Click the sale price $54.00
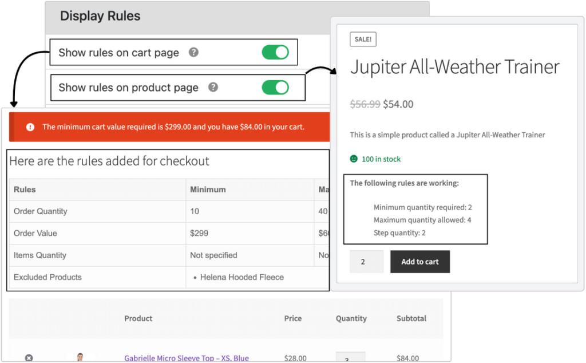 click(398, 104)
